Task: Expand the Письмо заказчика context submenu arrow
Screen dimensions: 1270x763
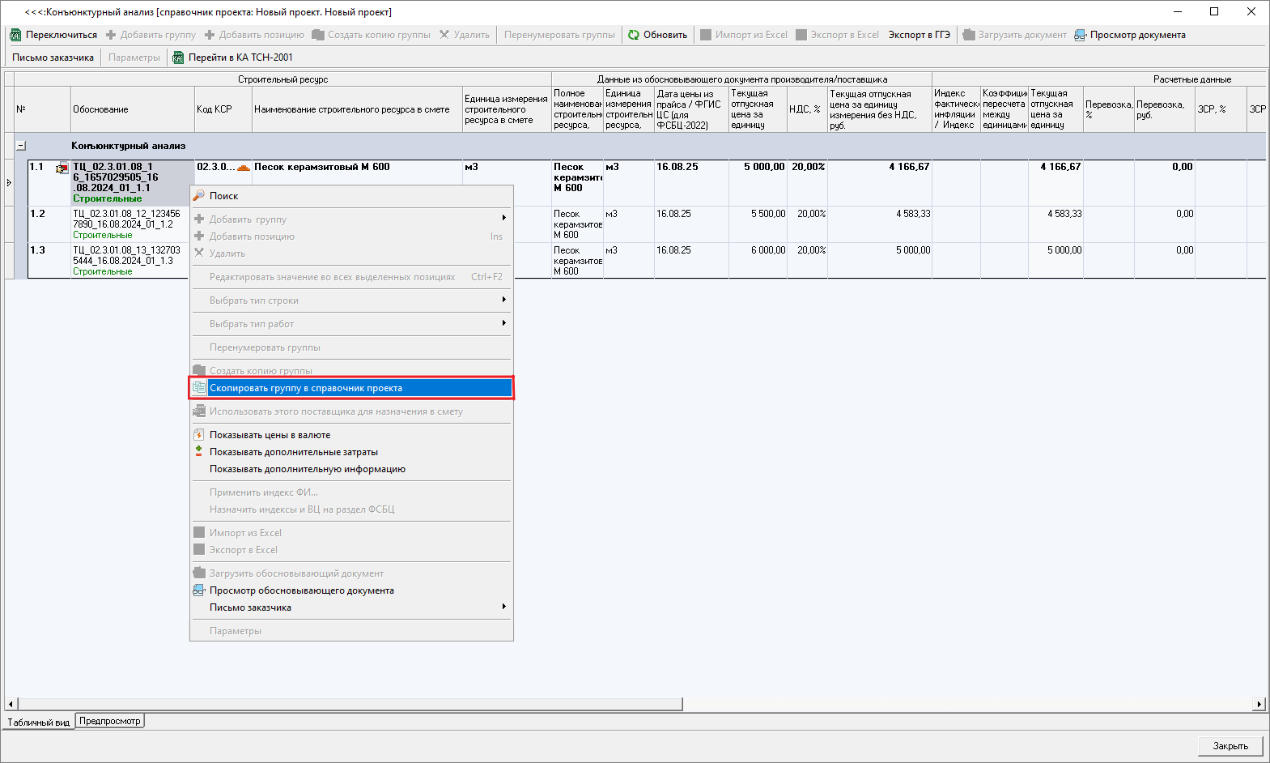Action: tap(503, 607)
